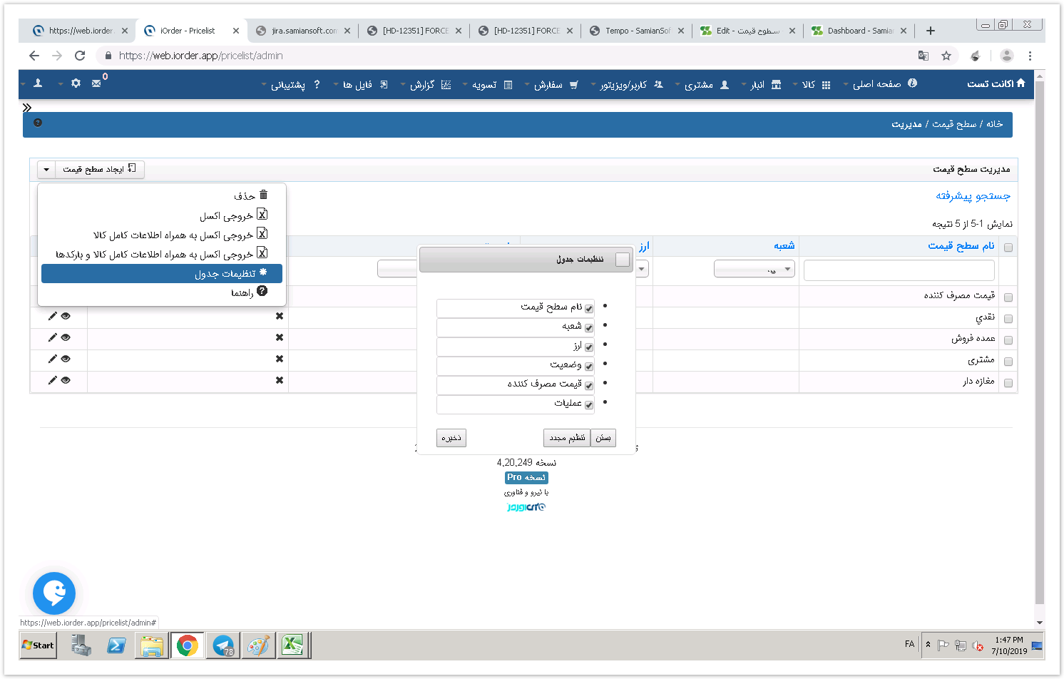Viewport: 1064px width, 679px height.
Task: Open the شعبه filter dropdown
Action: tap(754, 269)
